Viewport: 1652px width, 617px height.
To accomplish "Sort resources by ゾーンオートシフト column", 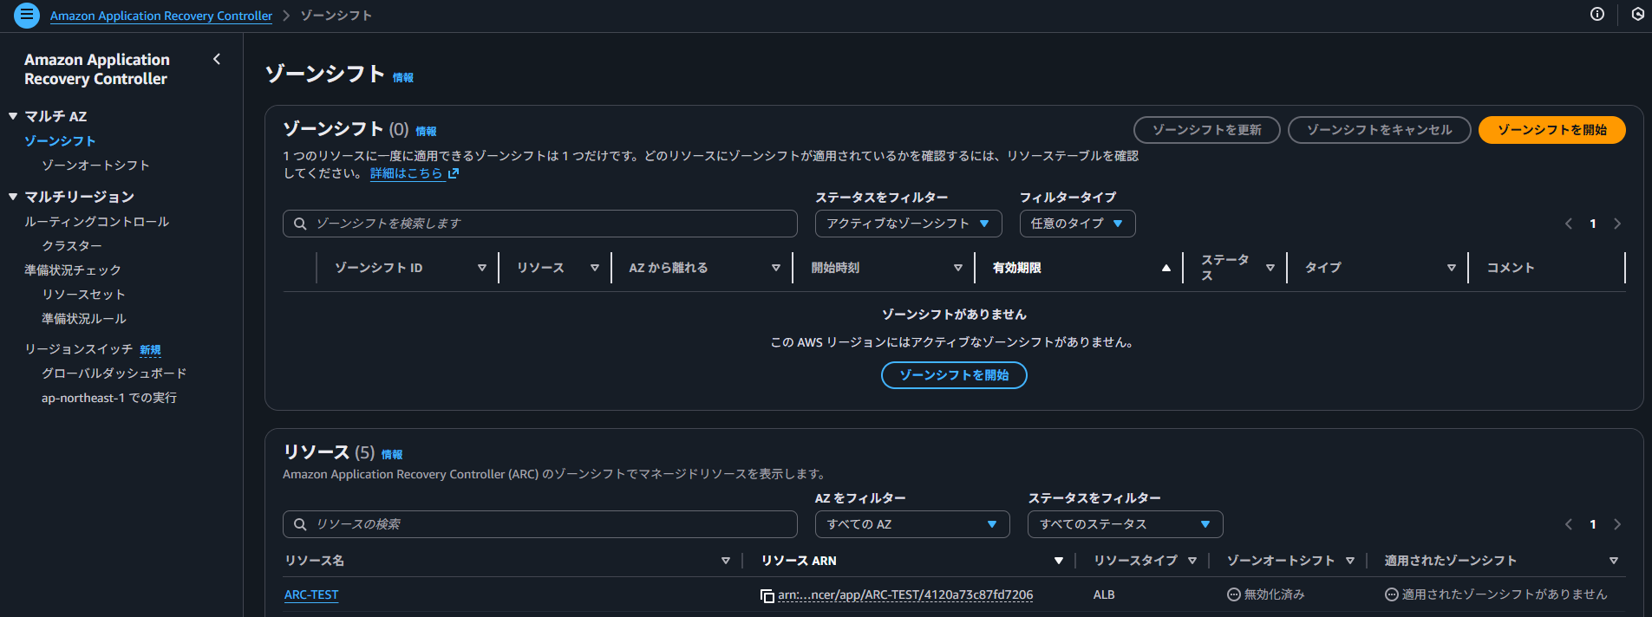I will point(1350,561).
